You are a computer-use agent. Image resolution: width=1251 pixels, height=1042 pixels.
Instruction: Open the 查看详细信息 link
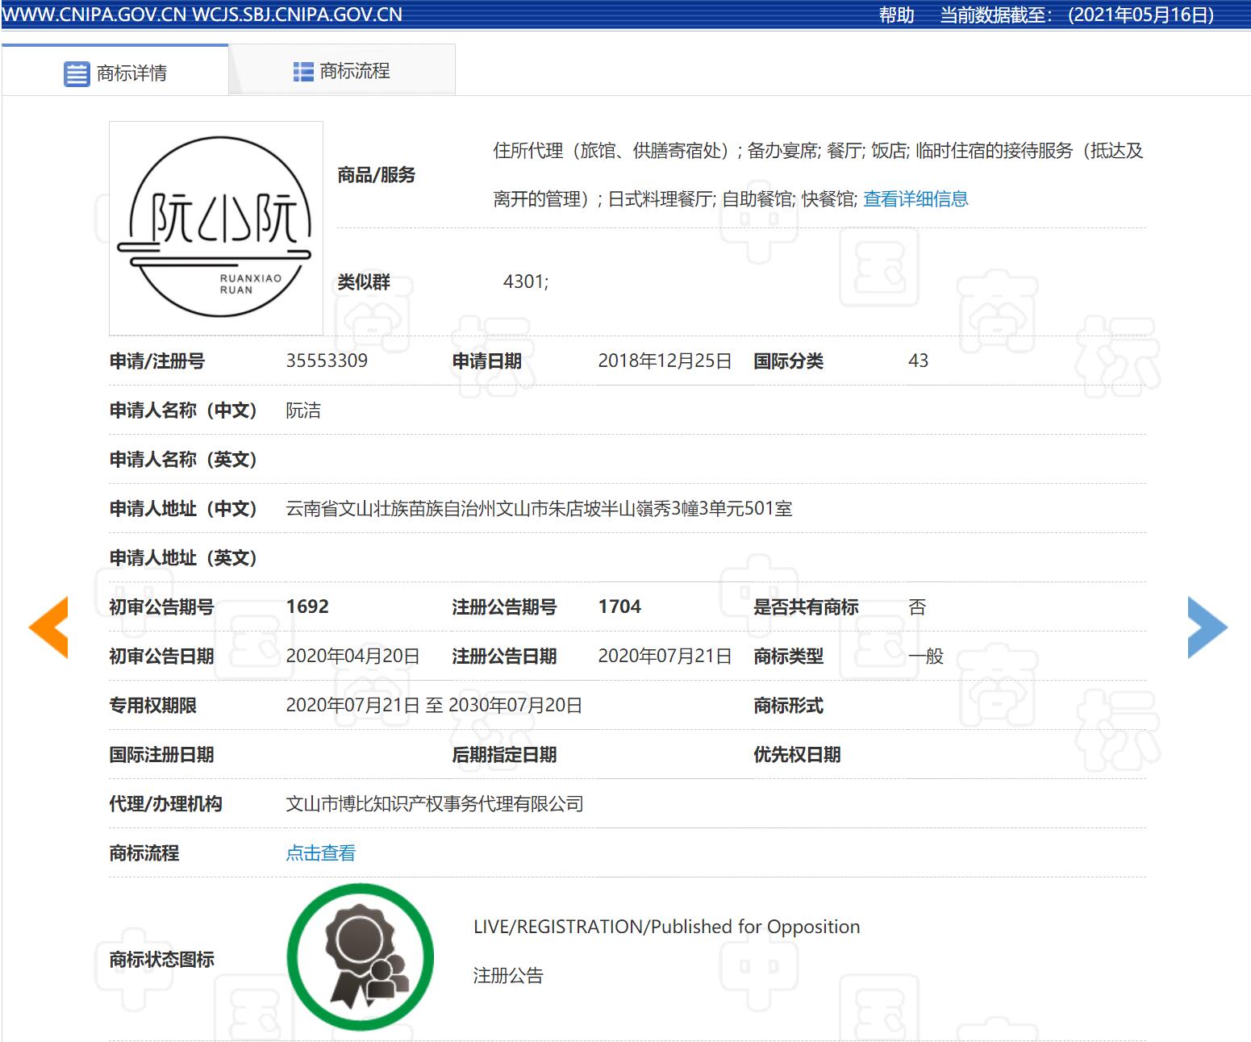[915, 199]
